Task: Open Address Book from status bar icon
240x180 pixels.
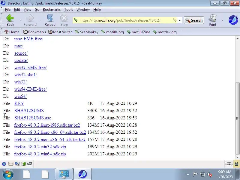Action: 24,164
